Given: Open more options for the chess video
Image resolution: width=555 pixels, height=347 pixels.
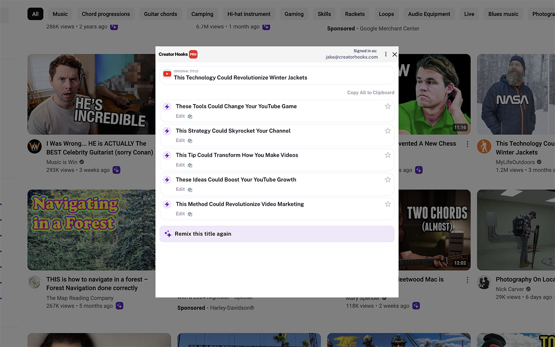Looking at the screenshot, I should (467, 144).
